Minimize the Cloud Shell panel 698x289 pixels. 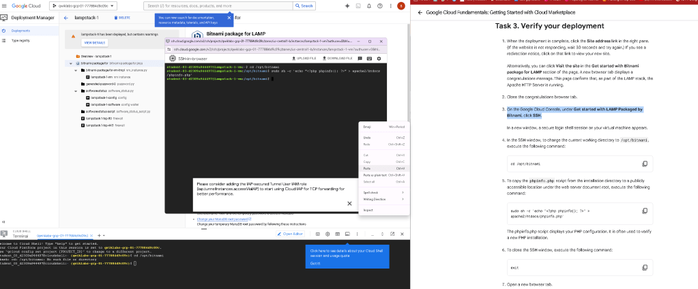point(373,234)
